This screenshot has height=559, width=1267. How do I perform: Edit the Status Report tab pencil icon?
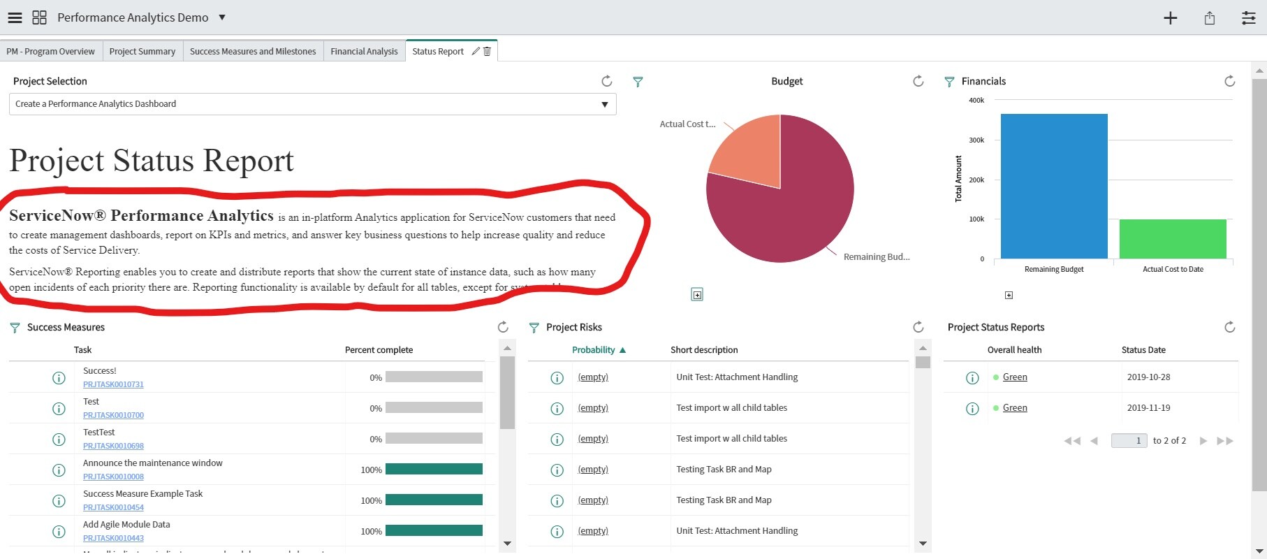point(476,51)
